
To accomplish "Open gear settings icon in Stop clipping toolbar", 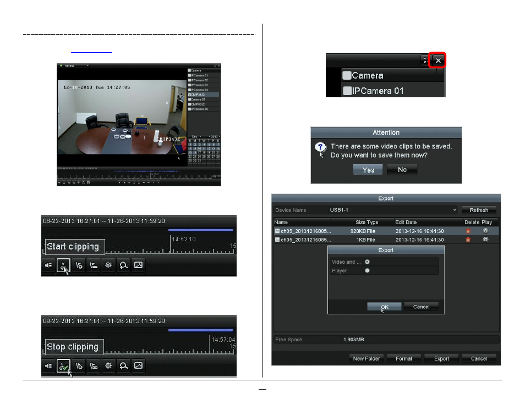I will [x=108, y=365].
